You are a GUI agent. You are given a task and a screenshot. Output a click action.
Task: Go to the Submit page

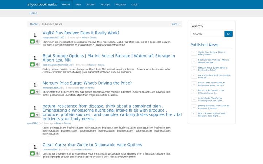(x=91, y=4)
